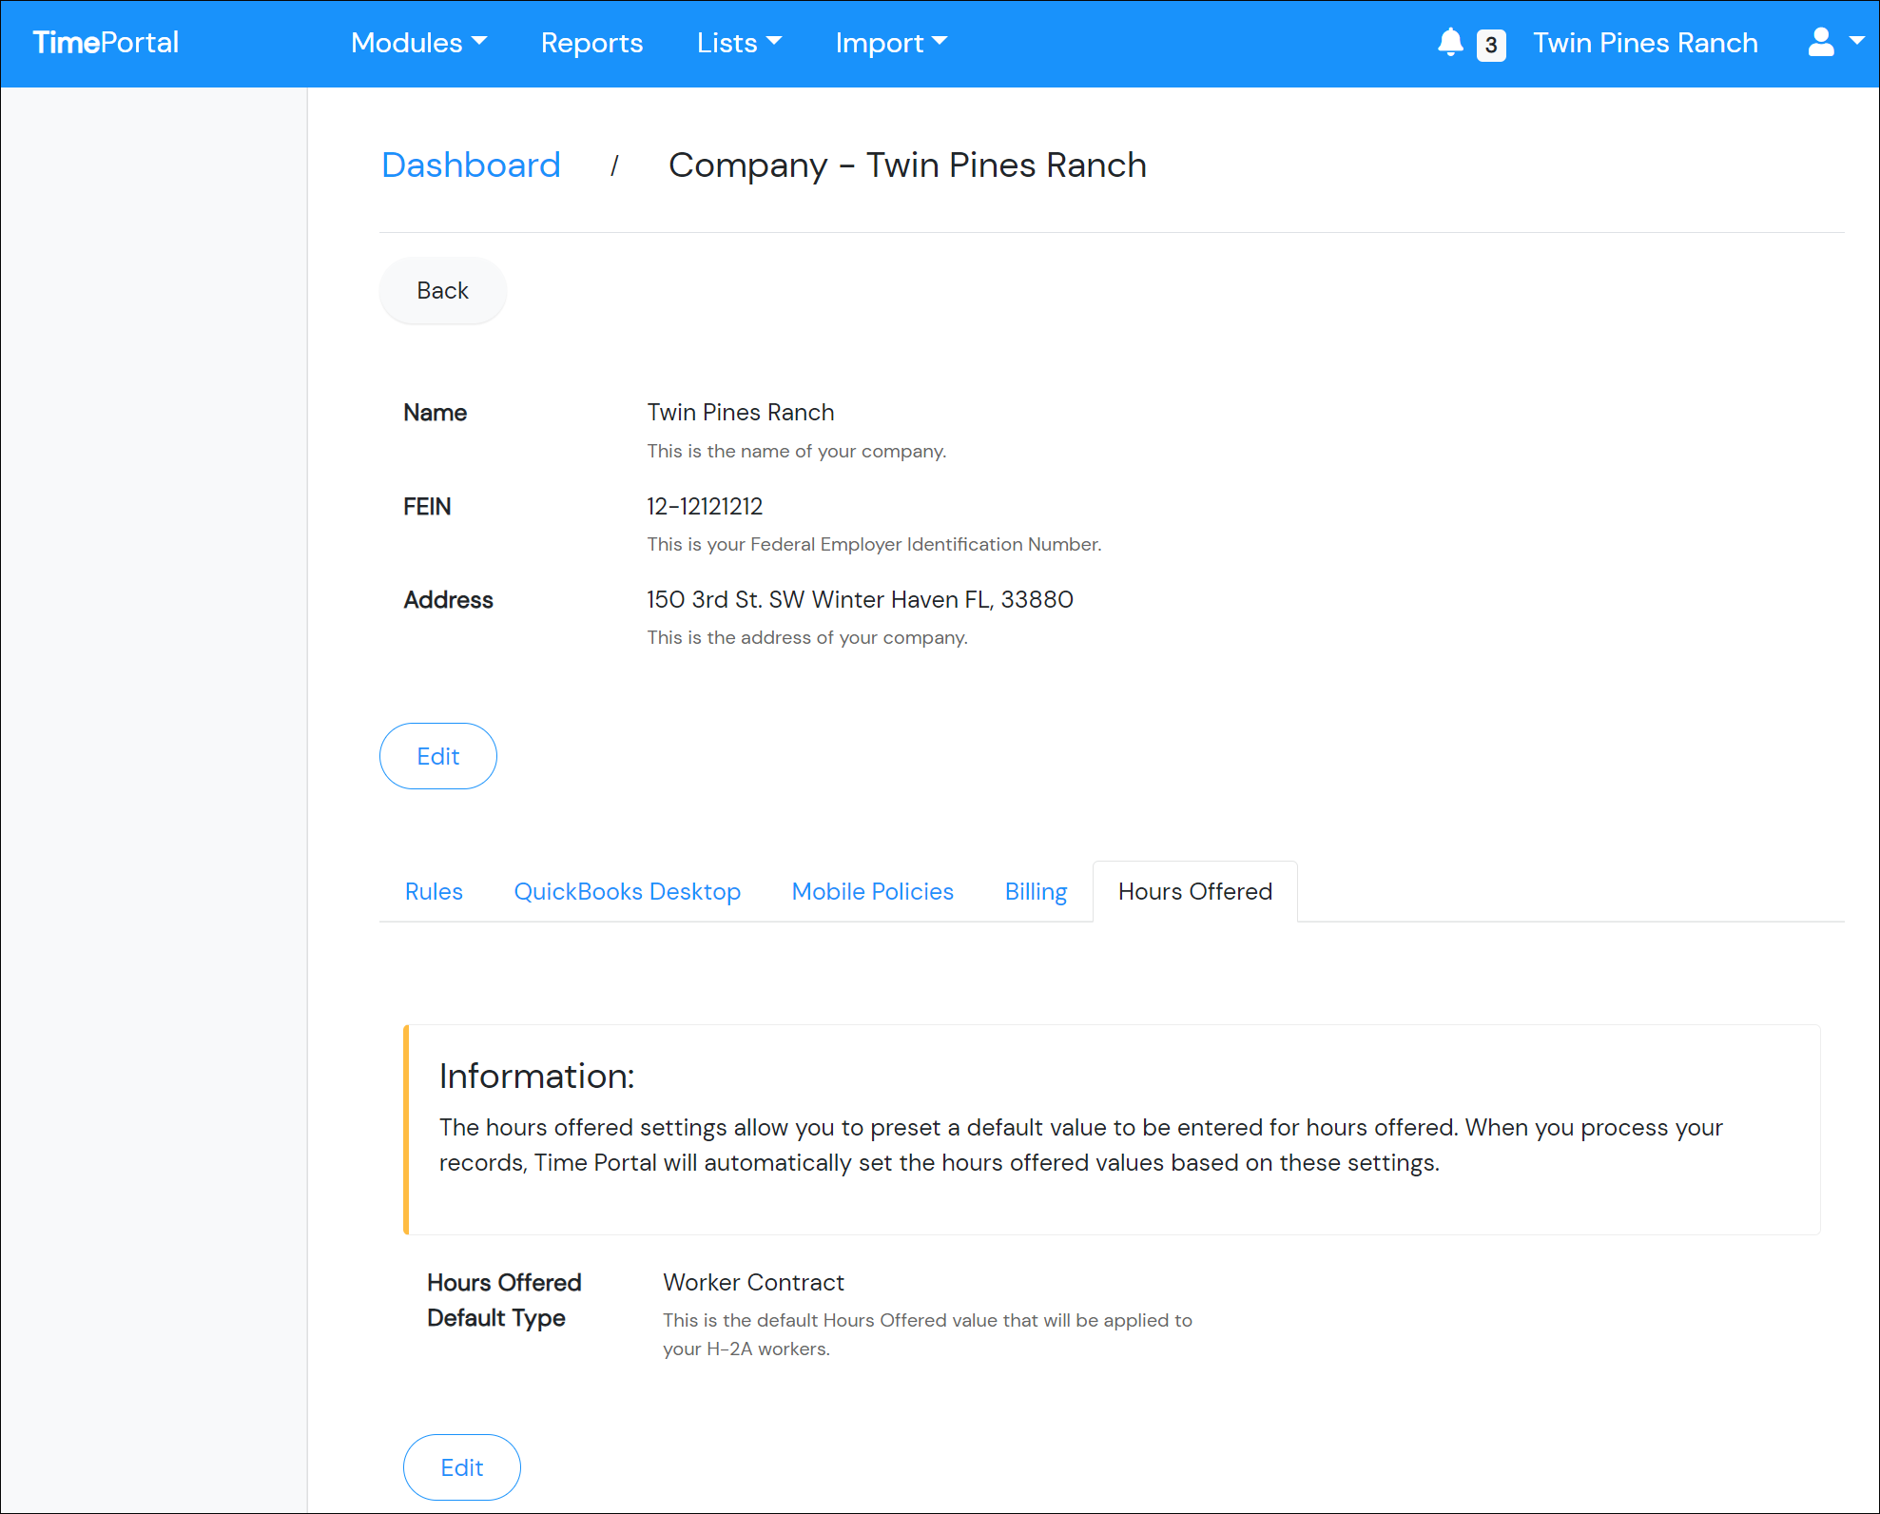Click the FEIN value 12-12121212
This screenshot has height=1514, width=1880.
click(x=705, y=507)
